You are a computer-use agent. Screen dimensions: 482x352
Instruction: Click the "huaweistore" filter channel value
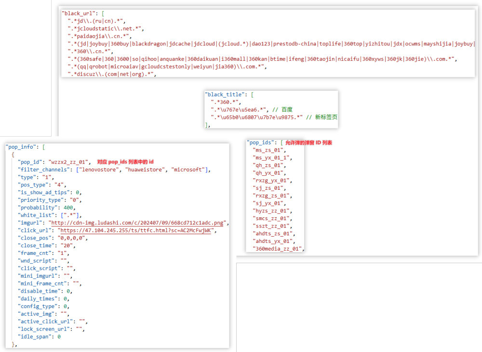pos(145,169)
